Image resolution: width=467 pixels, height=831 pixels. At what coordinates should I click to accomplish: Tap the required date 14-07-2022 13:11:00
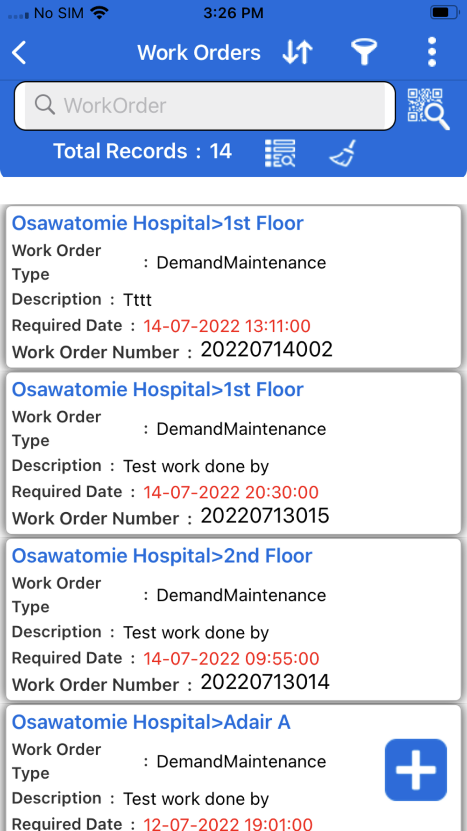click(x=226, y=326)
